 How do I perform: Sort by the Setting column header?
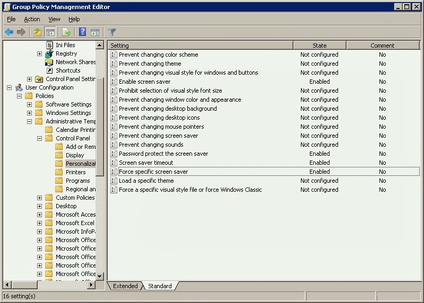tap(201, 46)
